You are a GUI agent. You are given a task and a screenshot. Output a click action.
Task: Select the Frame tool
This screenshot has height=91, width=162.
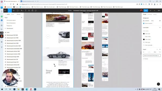click(x=14, y=11)
